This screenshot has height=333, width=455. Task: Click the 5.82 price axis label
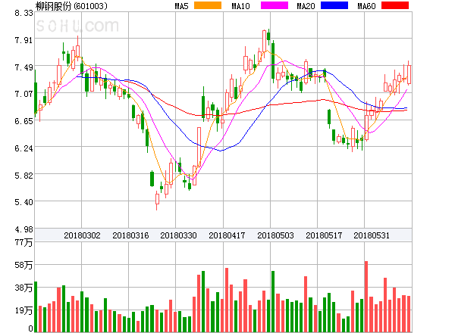click(x=24, y=176)
